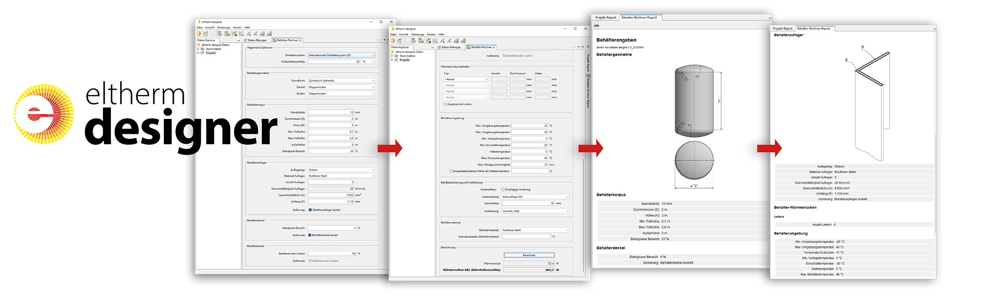Click the Querschnittsfläche (A) input field
This screenshot has width=999, height=299.
(331, 195)
